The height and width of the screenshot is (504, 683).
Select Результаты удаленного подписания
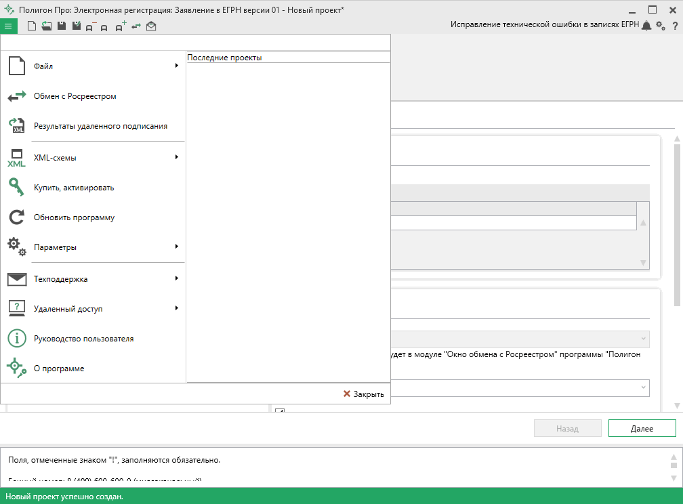pos(94,126)
